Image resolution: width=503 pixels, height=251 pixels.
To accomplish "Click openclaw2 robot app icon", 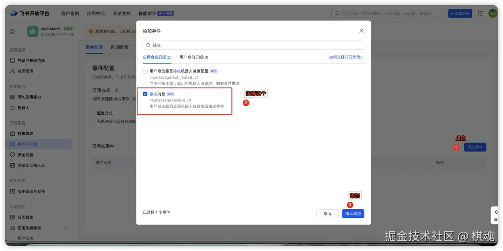I will tap(33, 32).
